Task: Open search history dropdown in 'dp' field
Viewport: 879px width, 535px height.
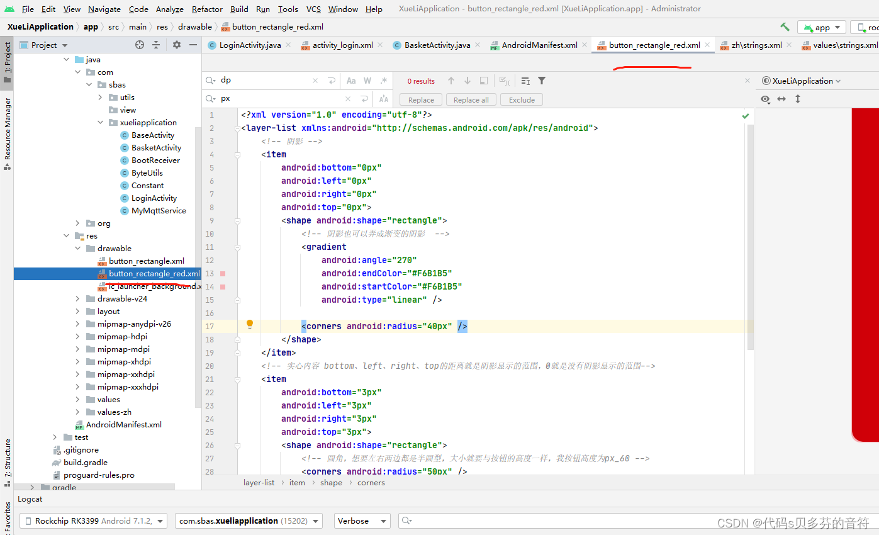Action: click(x=211, y=81)
